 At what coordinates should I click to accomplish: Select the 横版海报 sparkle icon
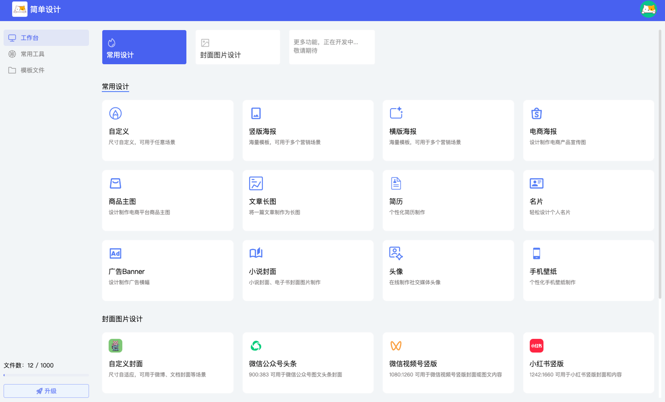(396, 113)
